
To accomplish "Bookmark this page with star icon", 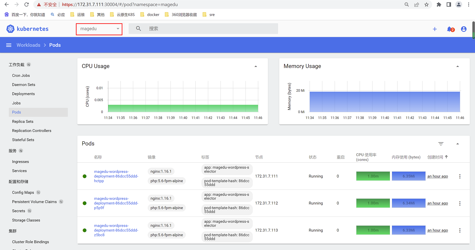I will [x=426, y=5].
